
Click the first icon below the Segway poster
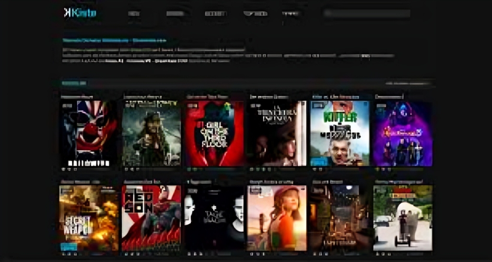377,254
